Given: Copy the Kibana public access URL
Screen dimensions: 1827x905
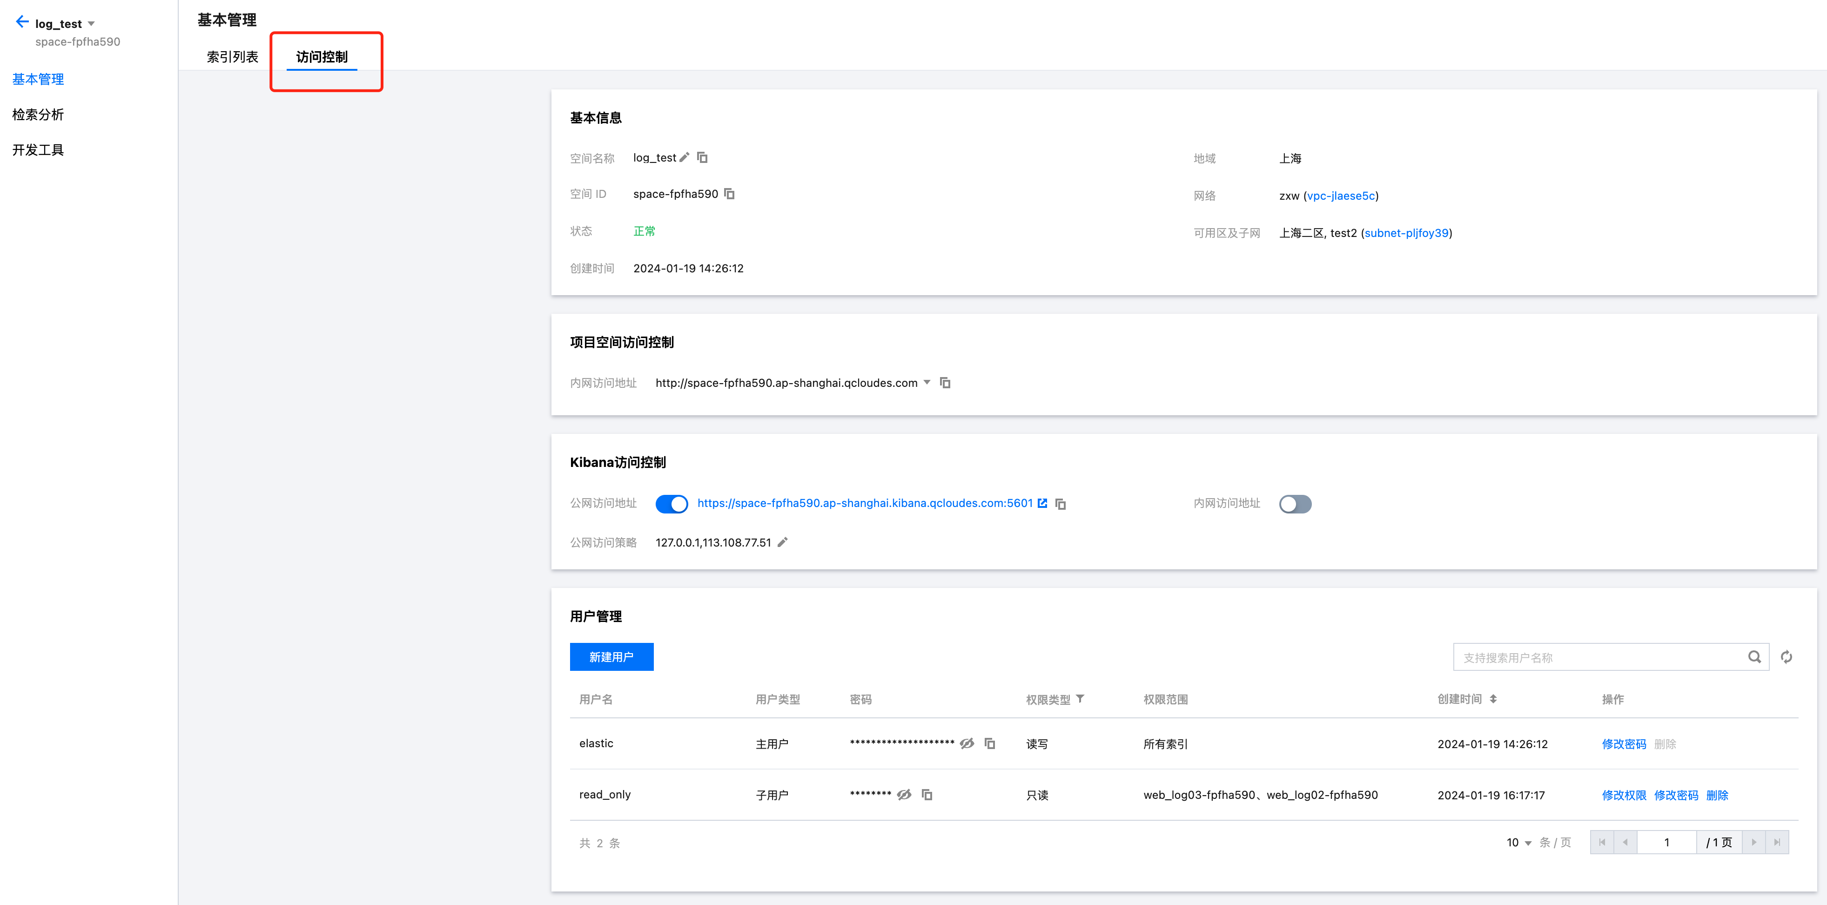Looking at the screenshot, I should (x=1060, y=504).
